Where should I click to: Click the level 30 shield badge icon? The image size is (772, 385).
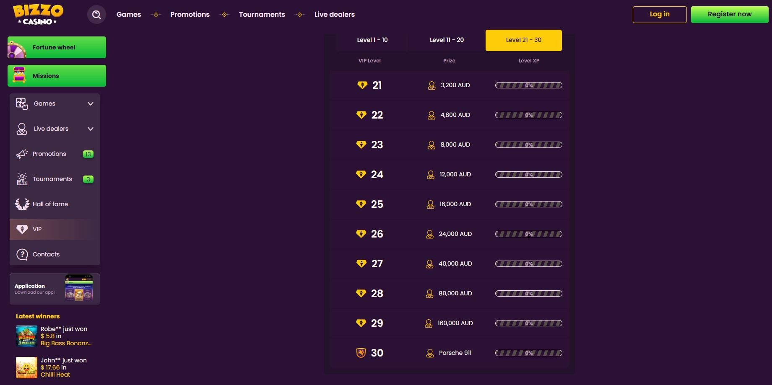click(x=361, y=353)
